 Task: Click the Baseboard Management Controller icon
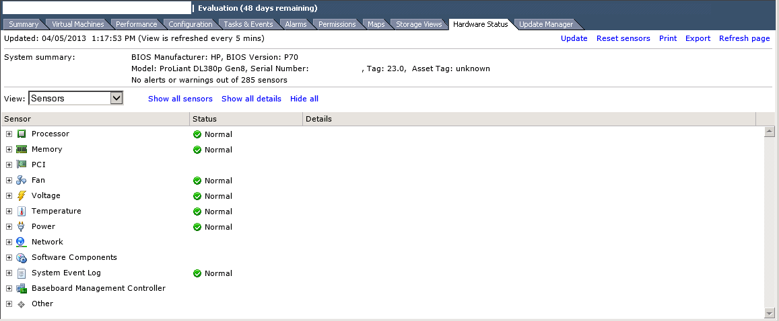[22, 289]
